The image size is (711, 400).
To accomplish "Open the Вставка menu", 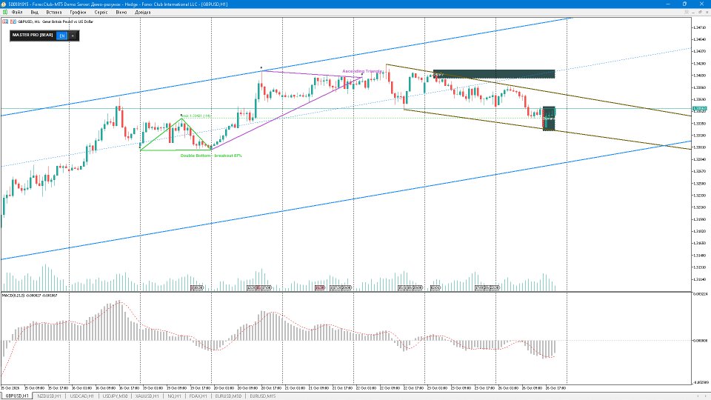I will click(54, 13).
